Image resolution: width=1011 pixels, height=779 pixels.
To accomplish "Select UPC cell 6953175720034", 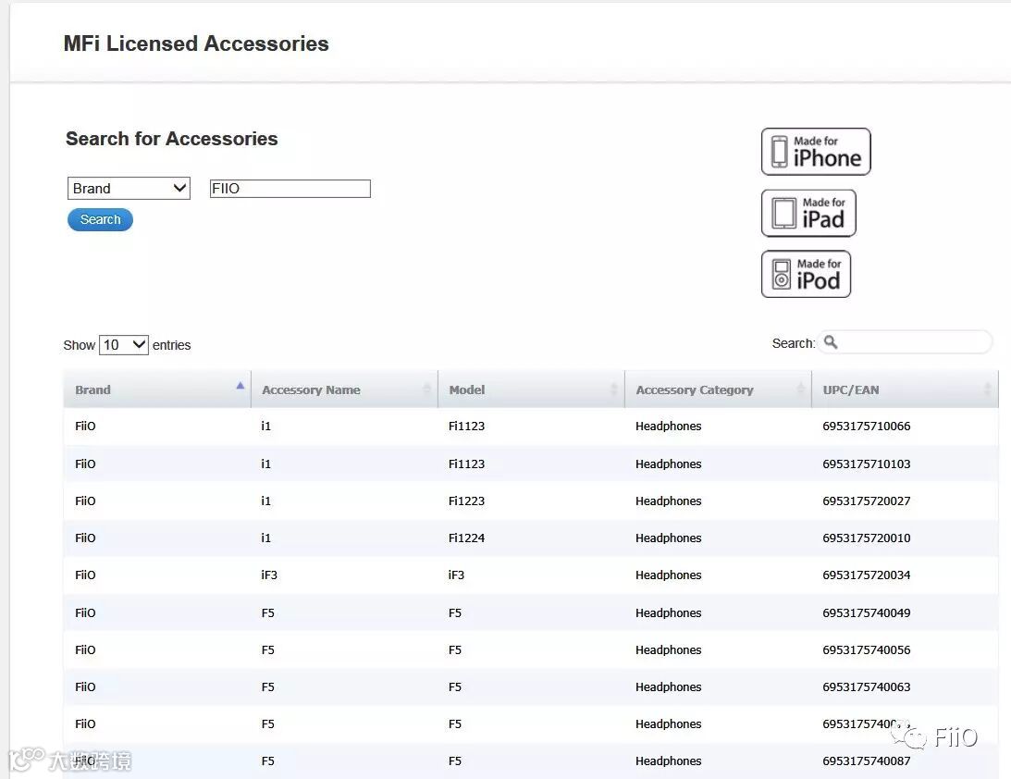I will 866,575.
